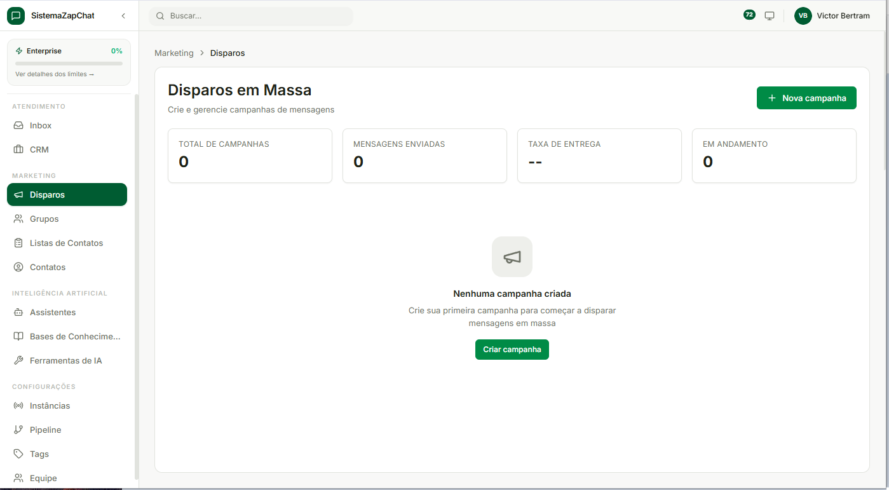The image size is (889, 490).
Task: Open Grupos from the sidebar
Action: 43,218
